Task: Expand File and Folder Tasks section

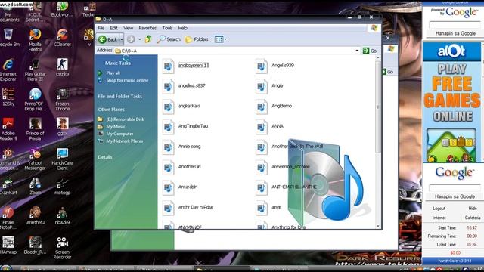Action: (x=120, y=96)
